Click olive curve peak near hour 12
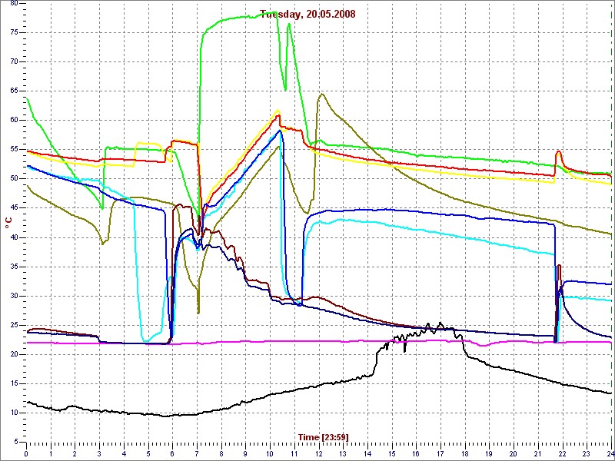The height and width of the screenshot is (461, 615). (x=322, y=94)
